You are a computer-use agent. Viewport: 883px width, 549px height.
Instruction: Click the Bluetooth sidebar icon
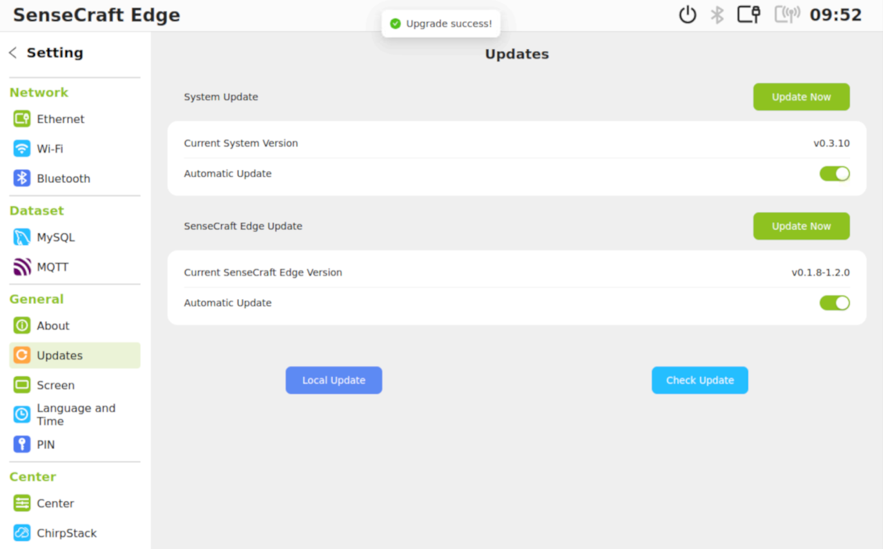(22, 178)
